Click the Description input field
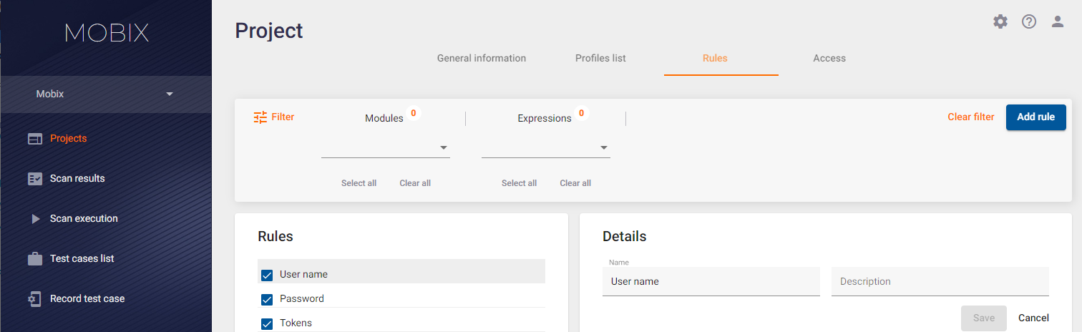The image size is (1082, 332). (940, 282)
